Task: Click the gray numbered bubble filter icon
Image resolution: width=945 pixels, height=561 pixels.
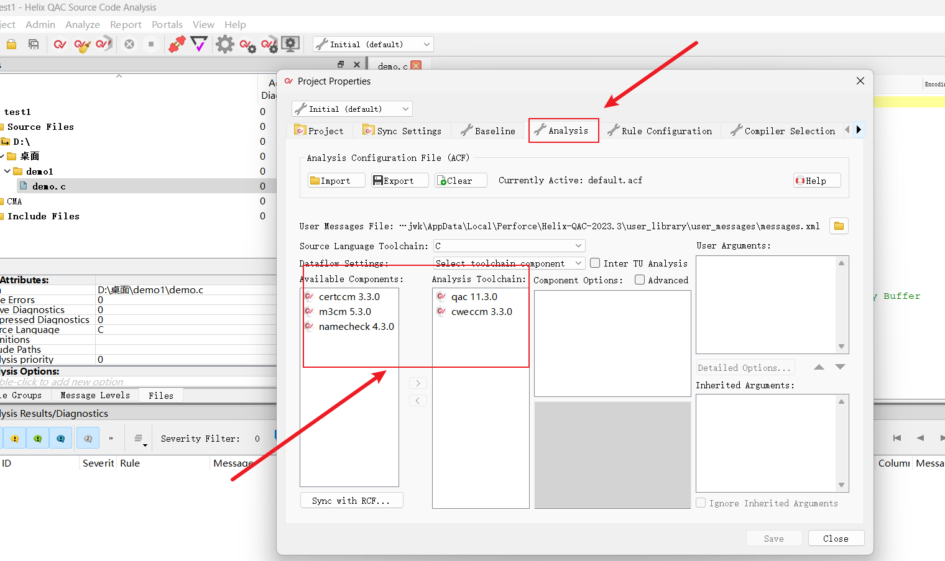Action: pos(88,439)
